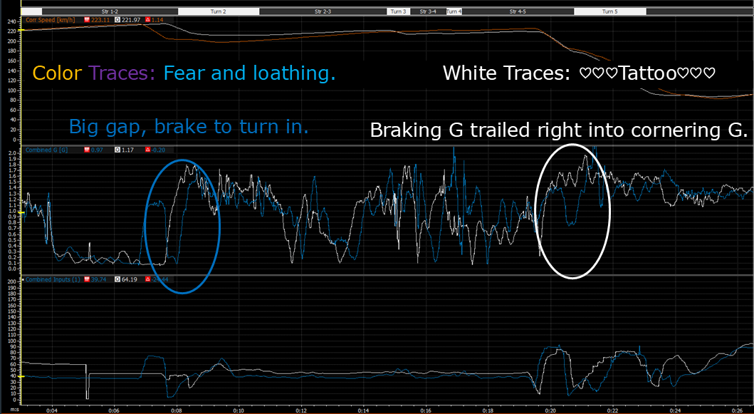
Task: Select the Turn 4 track section
Action: click(x=454, y=11)
